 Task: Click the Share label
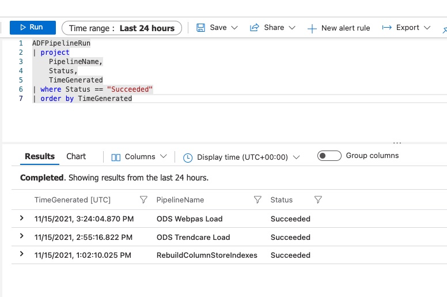(274, 27)
